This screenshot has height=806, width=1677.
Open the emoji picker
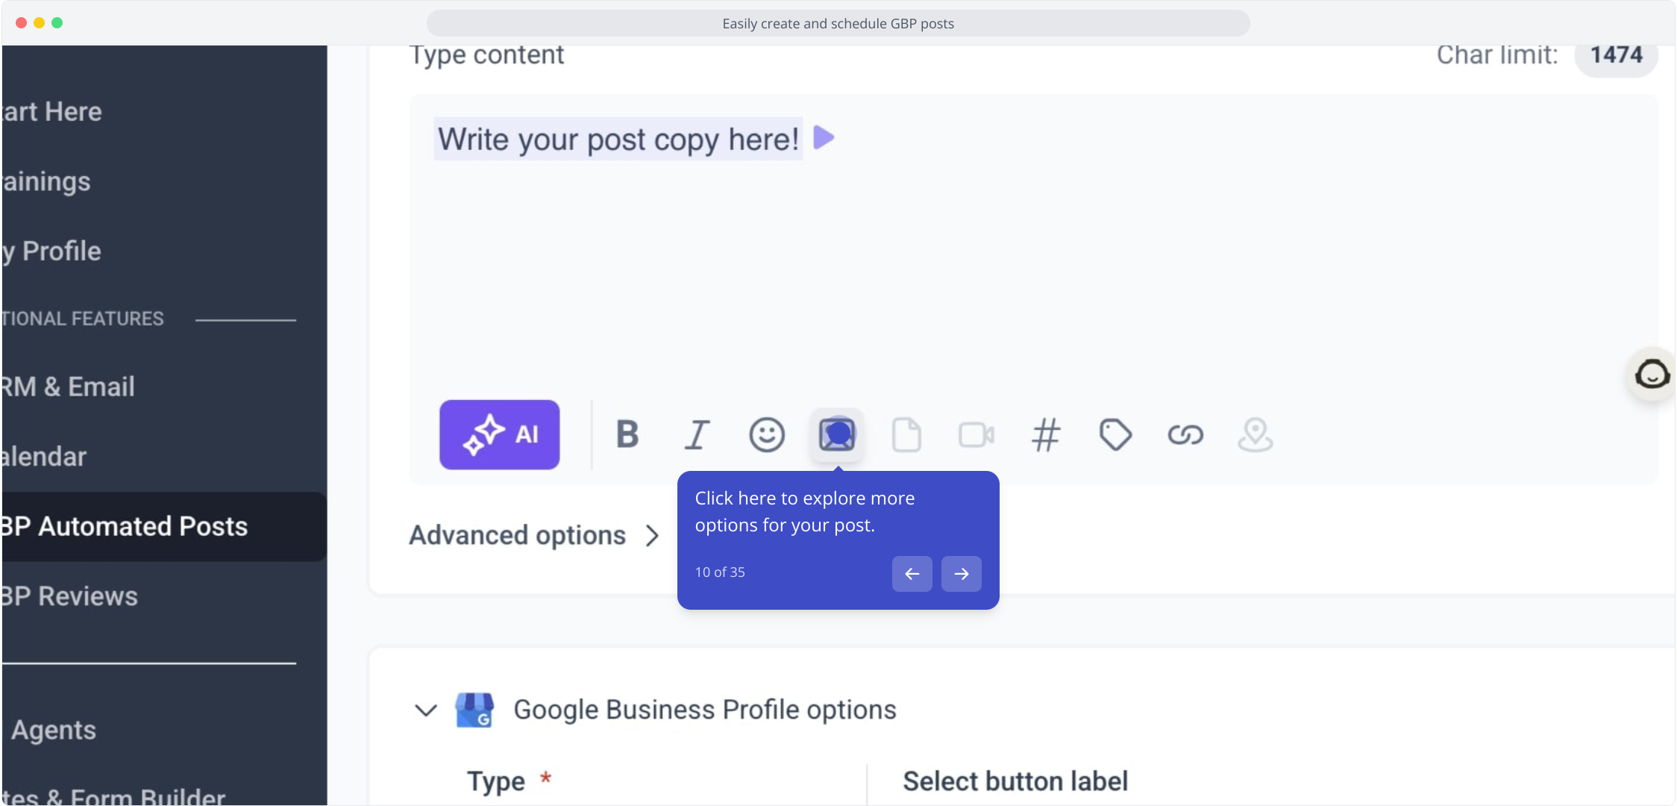[x=767, y=434]
